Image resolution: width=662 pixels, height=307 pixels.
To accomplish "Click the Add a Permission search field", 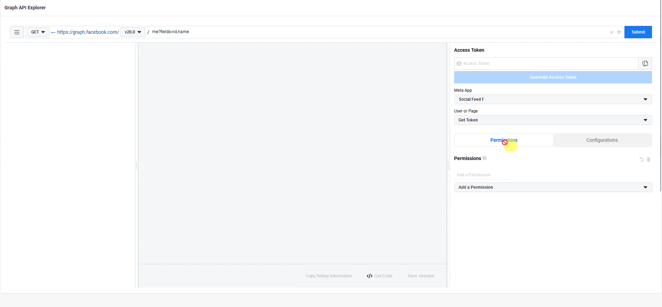I will click(481, 175).
